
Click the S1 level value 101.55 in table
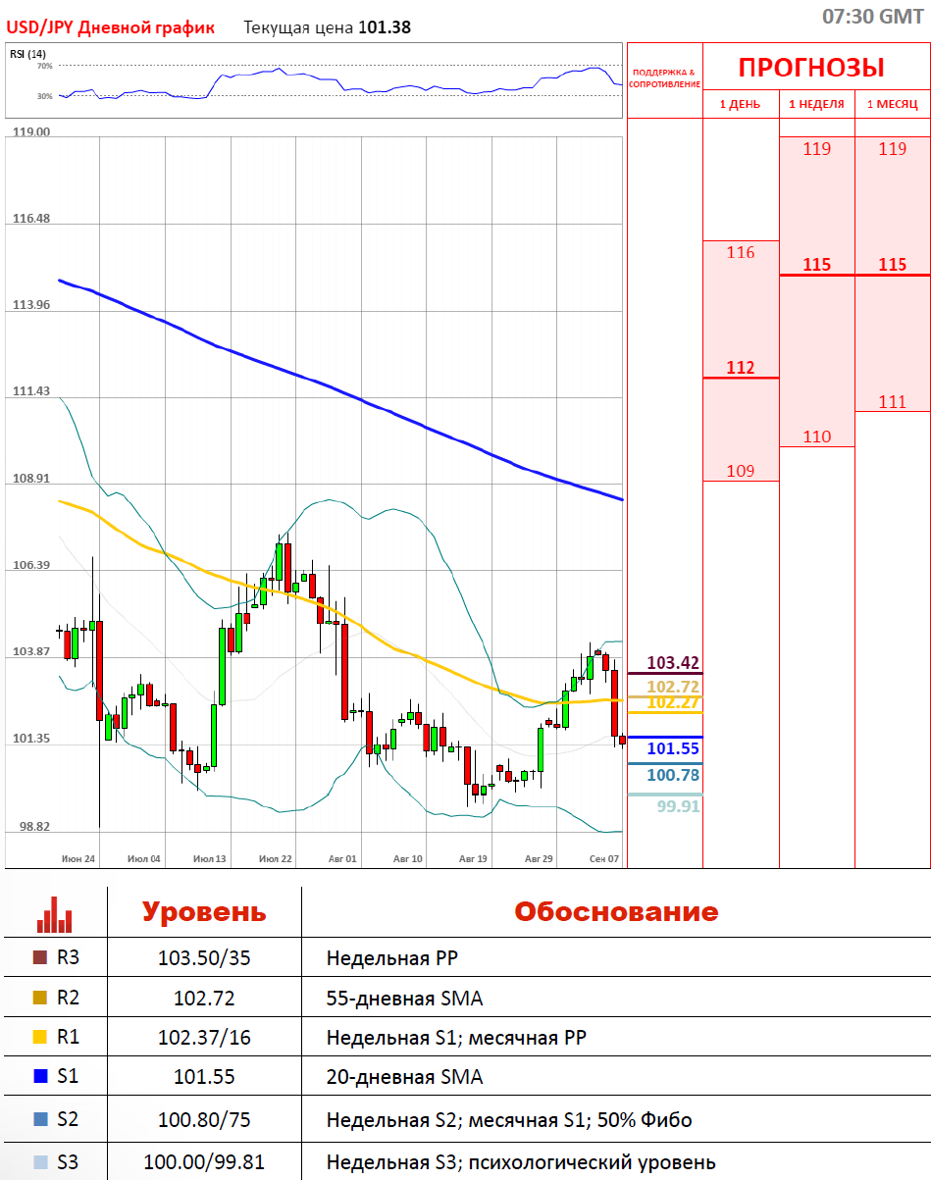pos(204,1077)
